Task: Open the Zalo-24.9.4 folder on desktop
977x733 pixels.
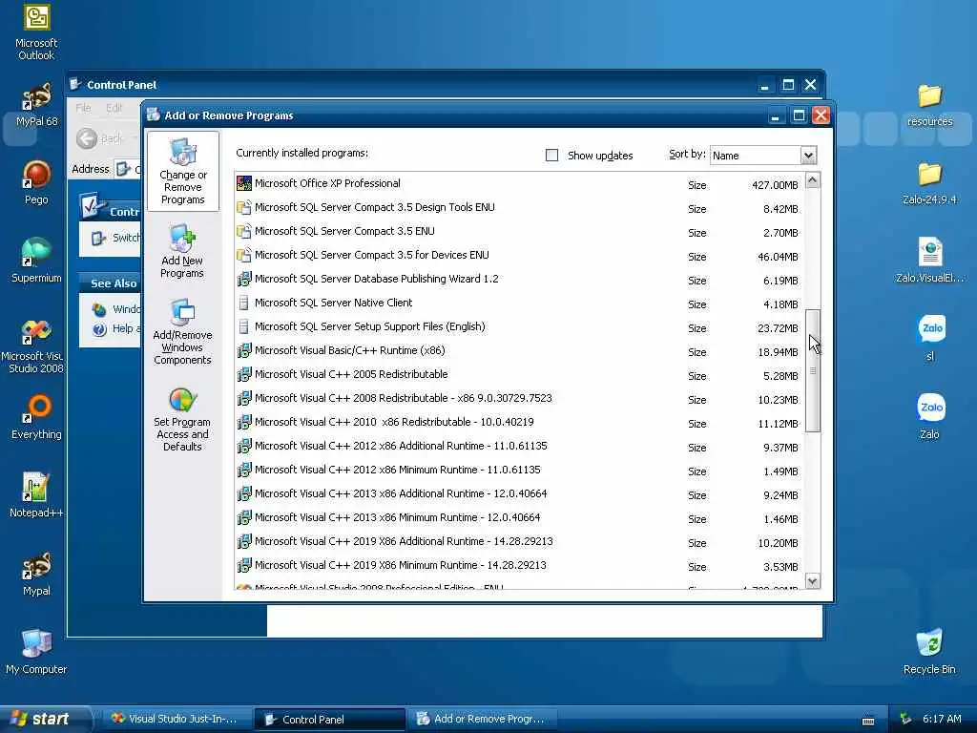Action: coord(929,182)
